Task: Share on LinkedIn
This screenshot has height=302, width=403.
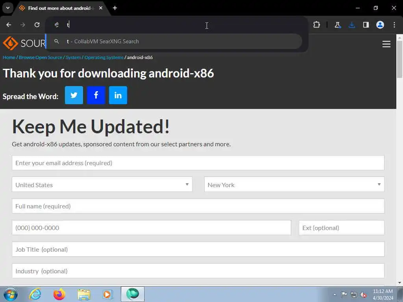Action: (118, 95)
